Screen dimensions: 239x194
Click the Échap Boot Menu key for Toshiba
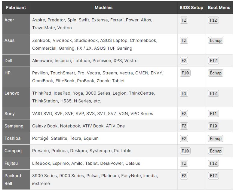216,139
